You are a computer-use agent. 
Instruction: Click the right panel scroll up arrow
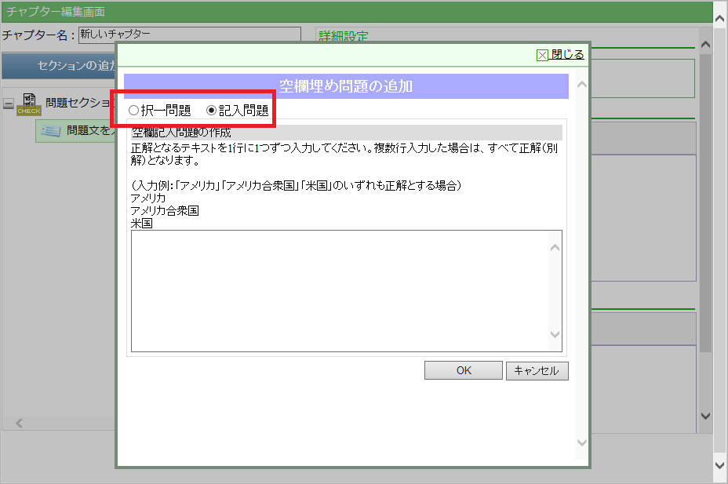(x=706, y=45)
